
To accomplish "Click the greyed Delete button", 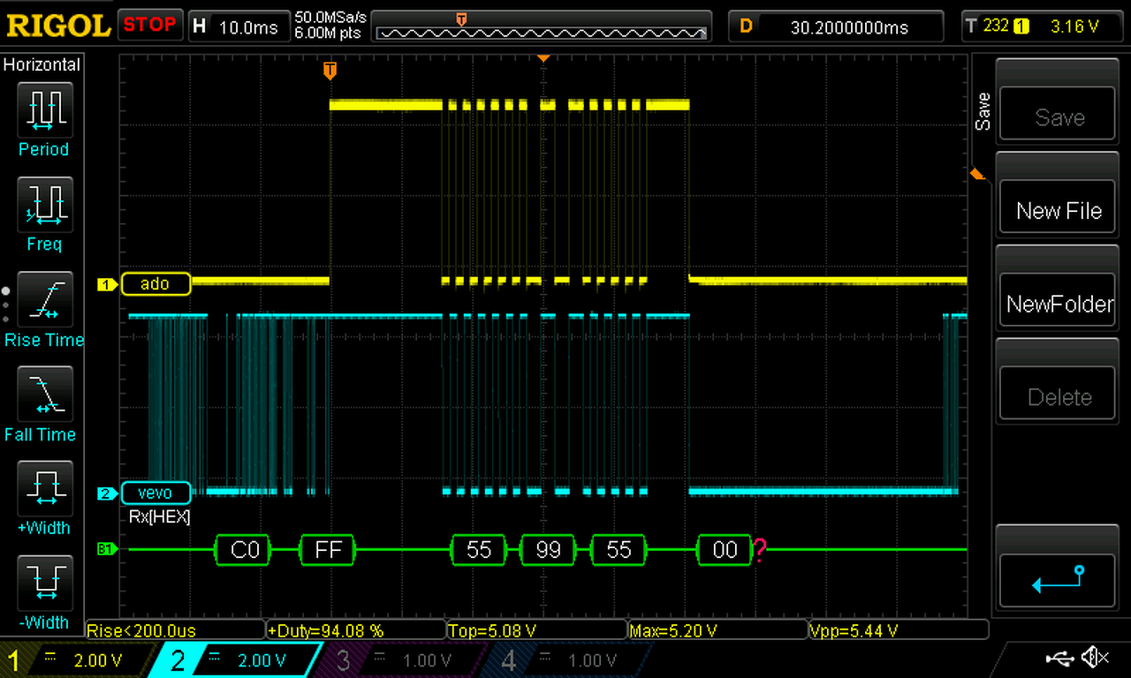I will coord(1057,395).
